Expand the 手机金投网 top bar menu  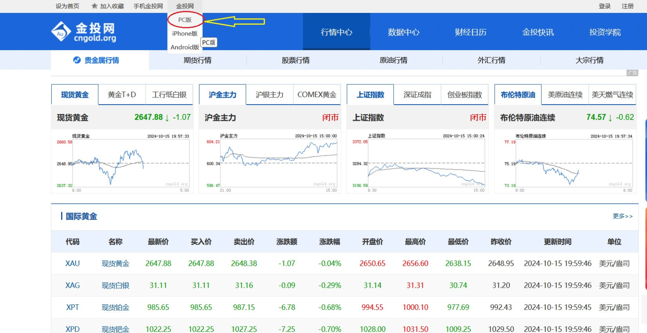148,6
